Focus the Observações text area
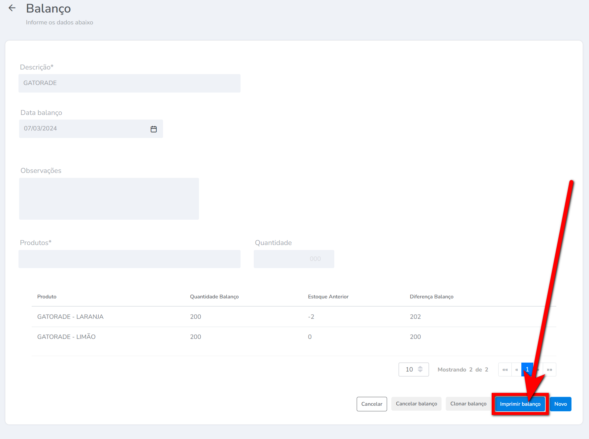This screenshot has height=439, width=589. [109, 199]
